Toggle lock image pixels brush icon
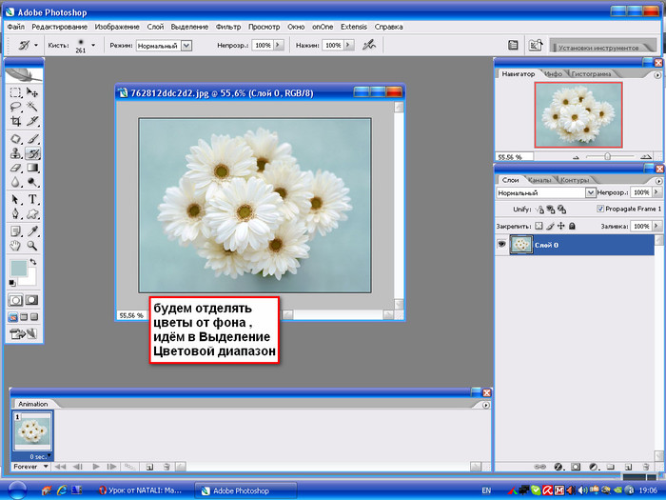This screenshot has height=500, width=666. click(550, 227)
